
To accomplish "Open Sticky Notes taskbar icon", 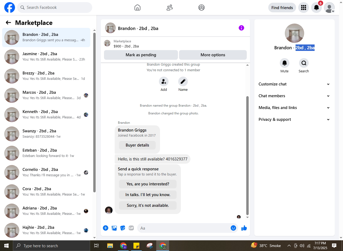I will [136, 246].
